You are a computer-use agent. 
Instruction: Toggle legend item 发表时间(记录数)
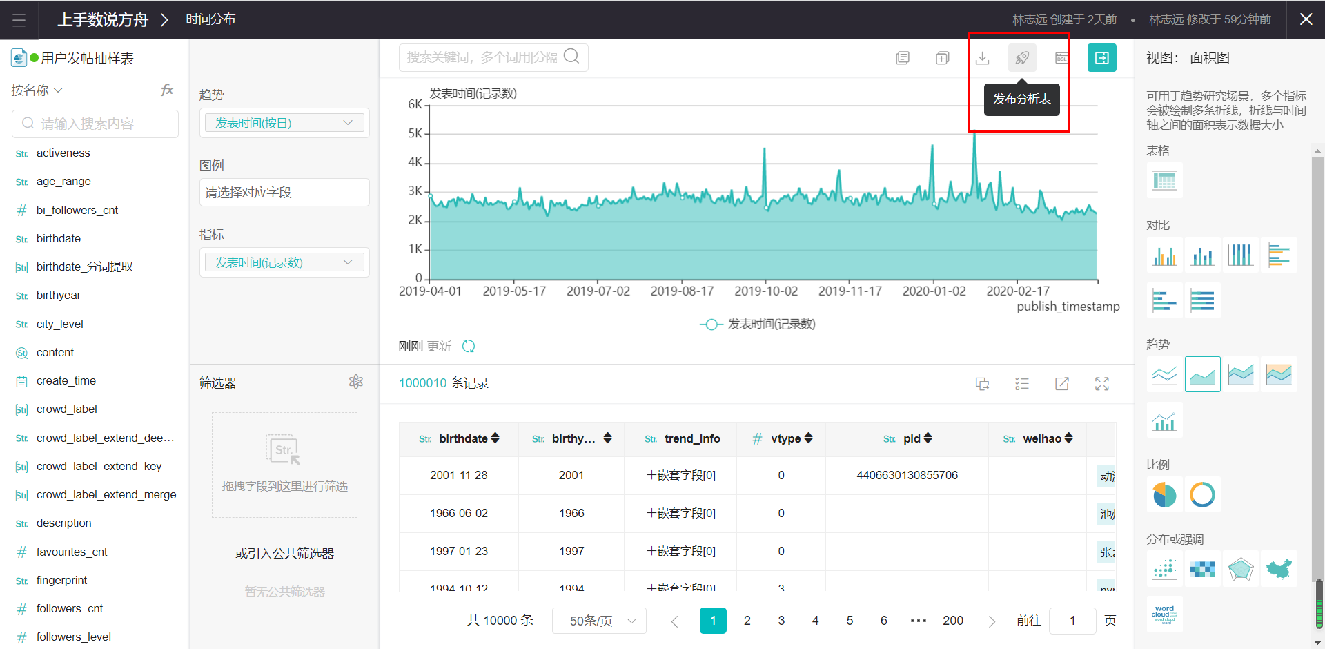758,324
